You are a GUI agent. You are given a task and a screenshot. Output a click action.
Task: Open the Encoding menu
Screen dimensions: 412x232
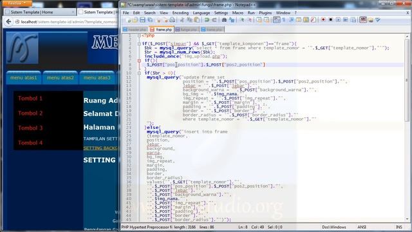[x=180, y=13]
